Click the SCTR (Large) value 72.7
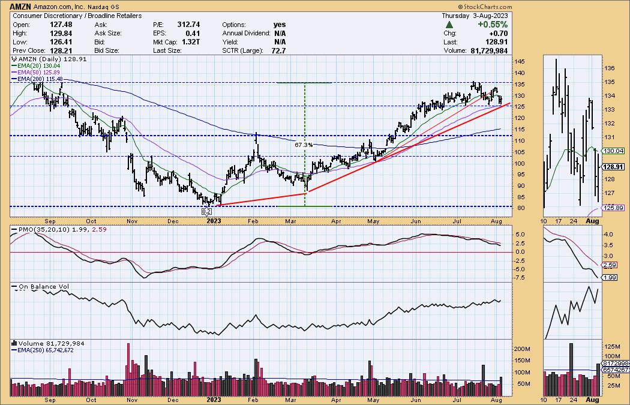This screenshot has height=405, width=630. point(280,50)
